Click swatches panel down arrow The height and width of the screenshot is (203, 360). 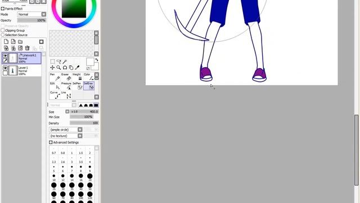pos(96,54)
